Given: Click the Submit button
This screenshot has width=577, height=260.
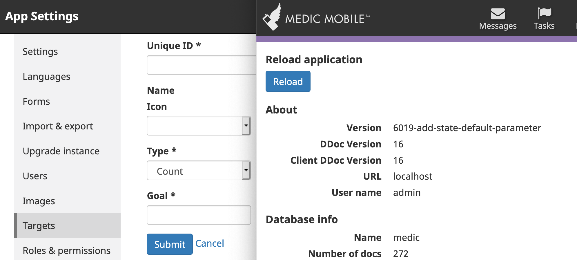Looking at the screenshot, I should [x=170, y=244].
